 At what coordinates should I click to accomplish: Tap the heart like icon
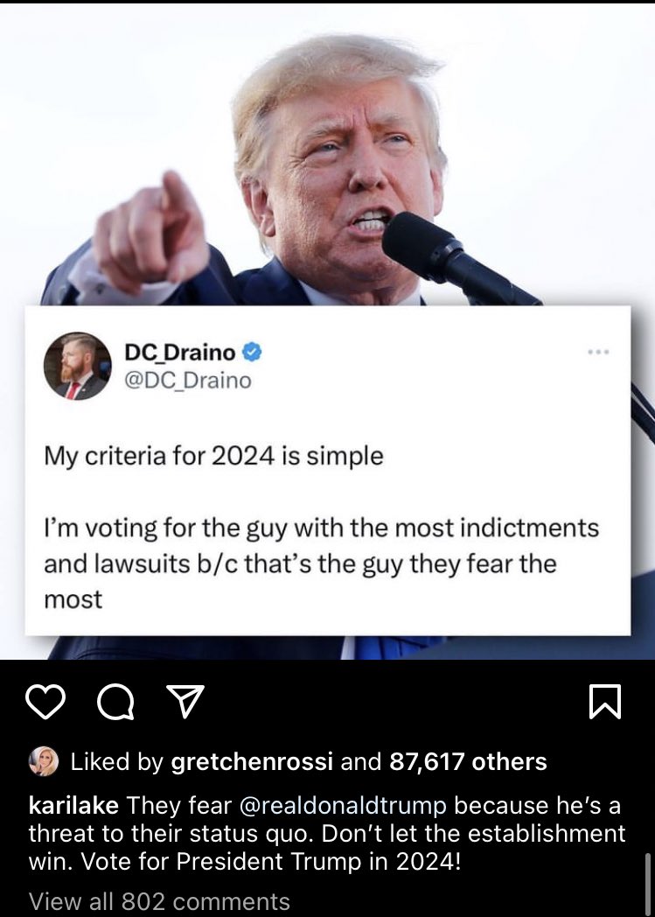pyautogui.click(x=45, y=702)
